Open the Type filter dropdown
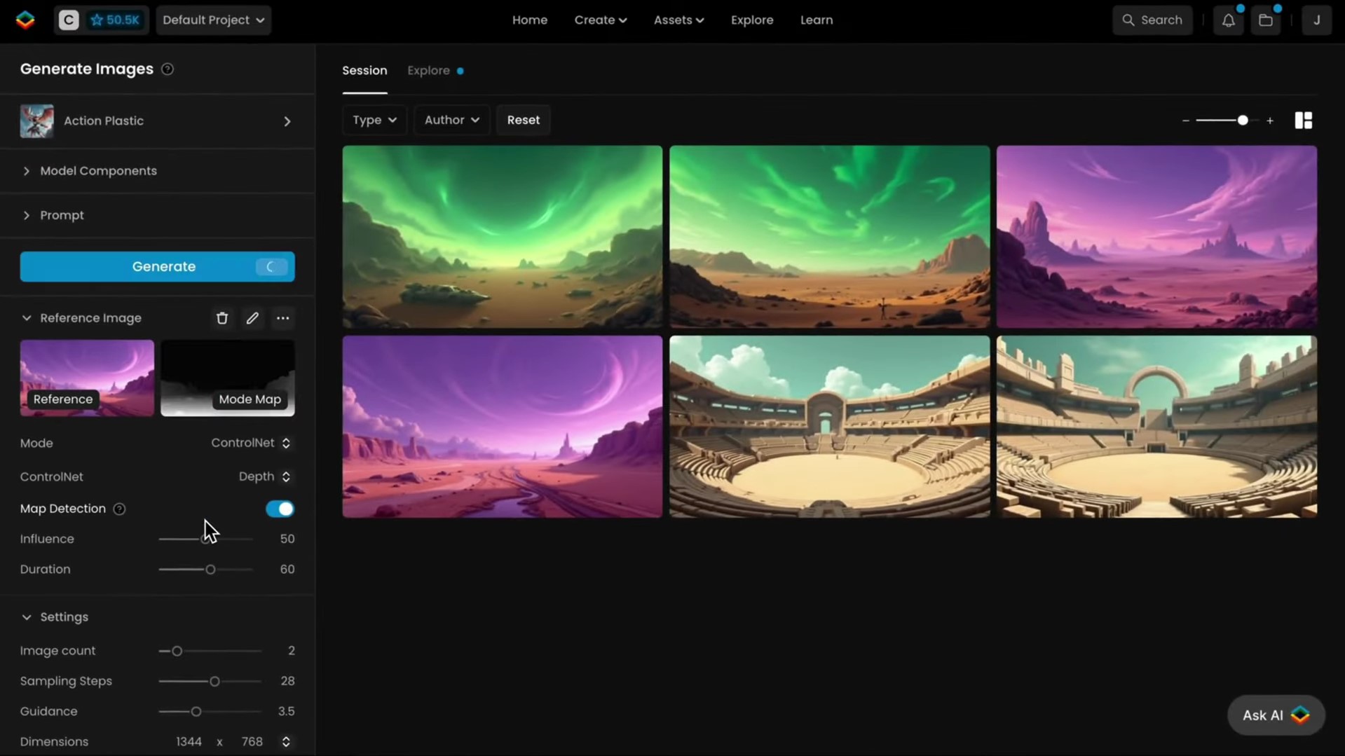The height and width of the screenshot is (756, 1345). click(x=374, y=120)
